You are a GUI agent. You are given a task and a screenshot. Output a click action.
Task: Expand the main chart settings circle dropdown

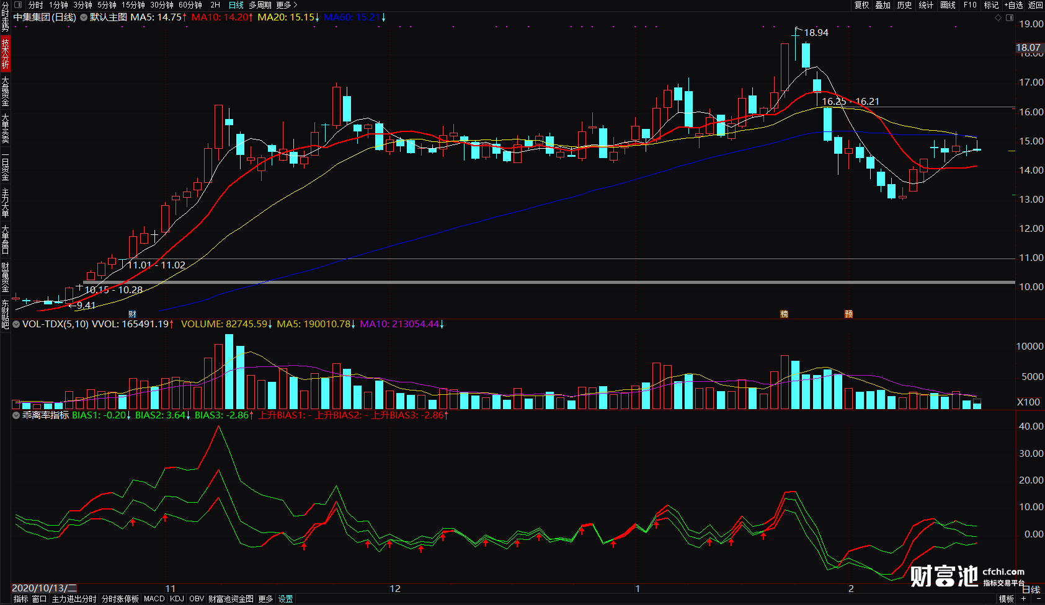coord(84,17)
